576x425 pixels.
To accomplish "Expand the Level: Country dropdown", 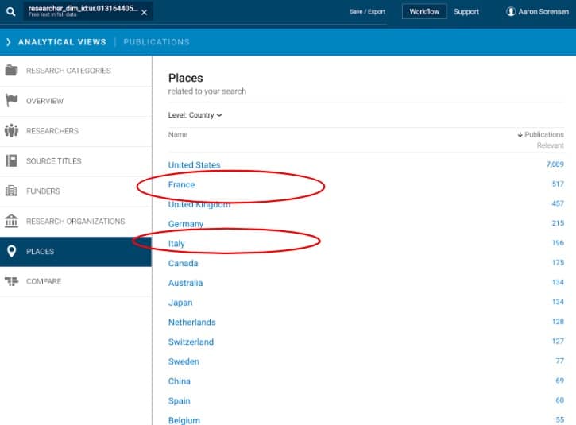I will click(195, 115).
